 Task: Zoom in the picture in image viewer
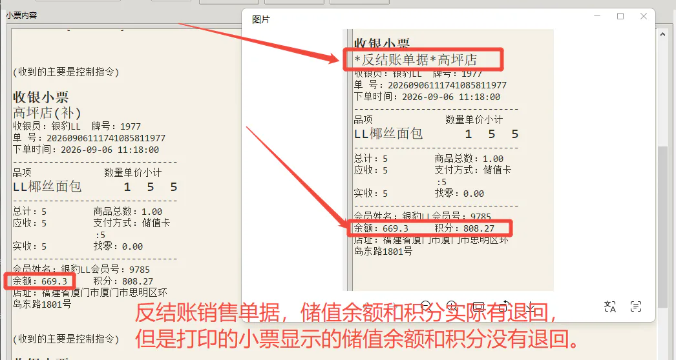point(452,306)
